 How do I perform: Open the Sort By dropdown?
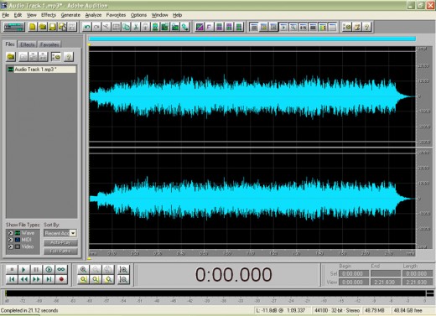tap(73, 233)
